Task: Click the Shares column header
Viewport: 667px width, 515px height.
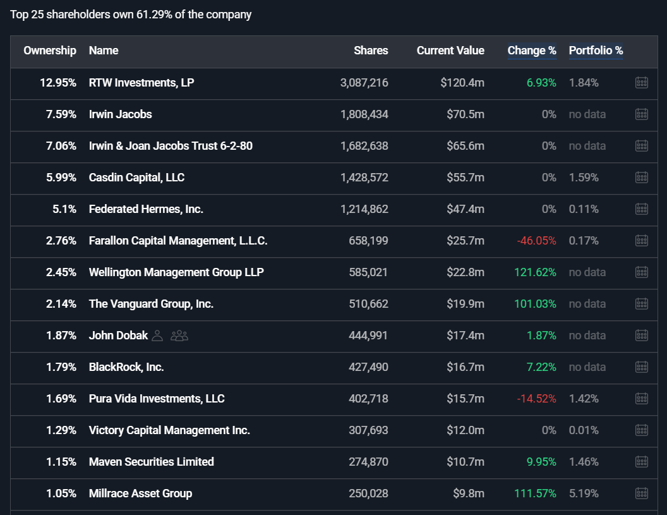Action: 371,51
